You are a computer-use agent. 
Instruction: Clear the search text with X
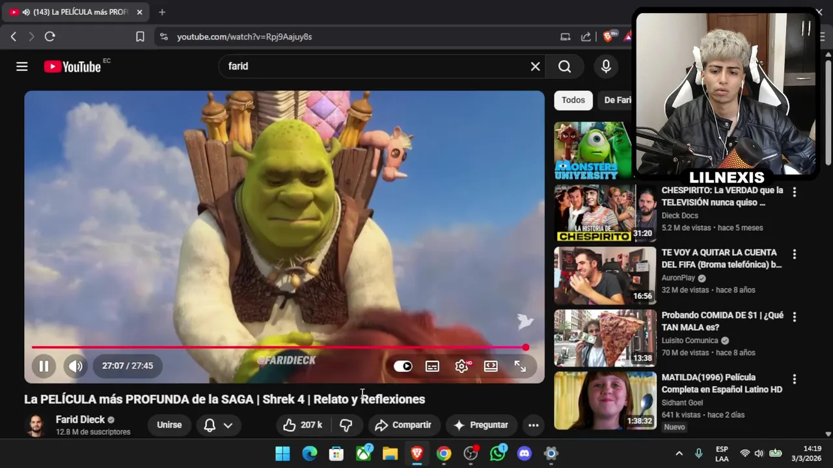(x=535, y=66)
